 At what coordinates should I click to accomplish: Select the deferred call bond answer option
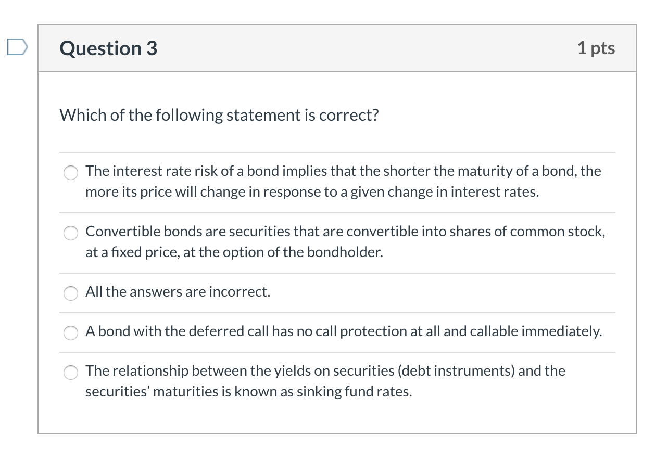tap(70, 333)
